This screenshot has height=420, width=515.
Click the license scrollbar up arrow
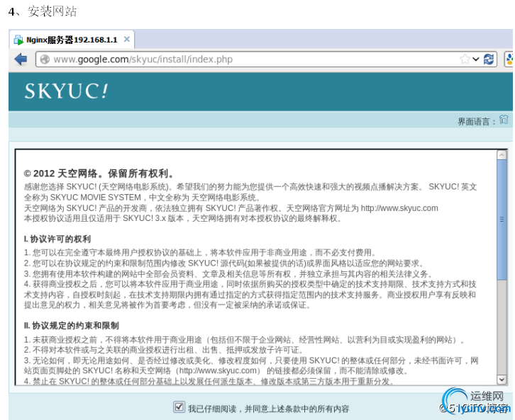coord(502,154)
